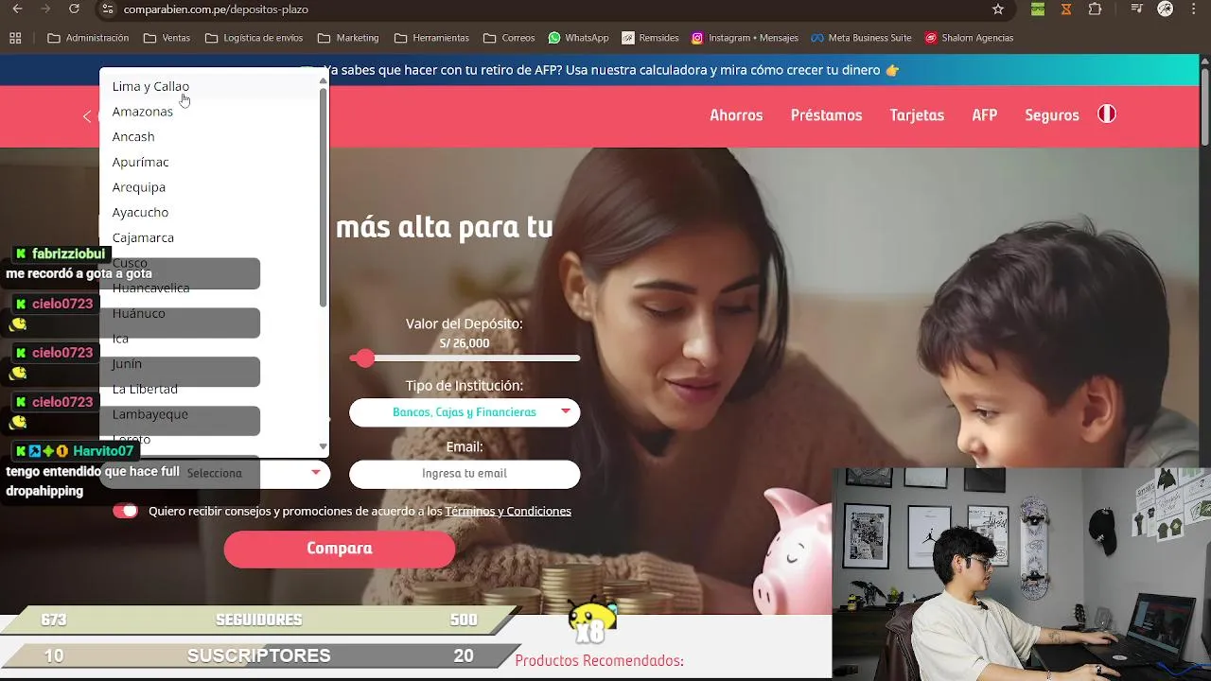Click the S/ 26,000 deposit value
1211x681 pixels.
pos(465,343)
